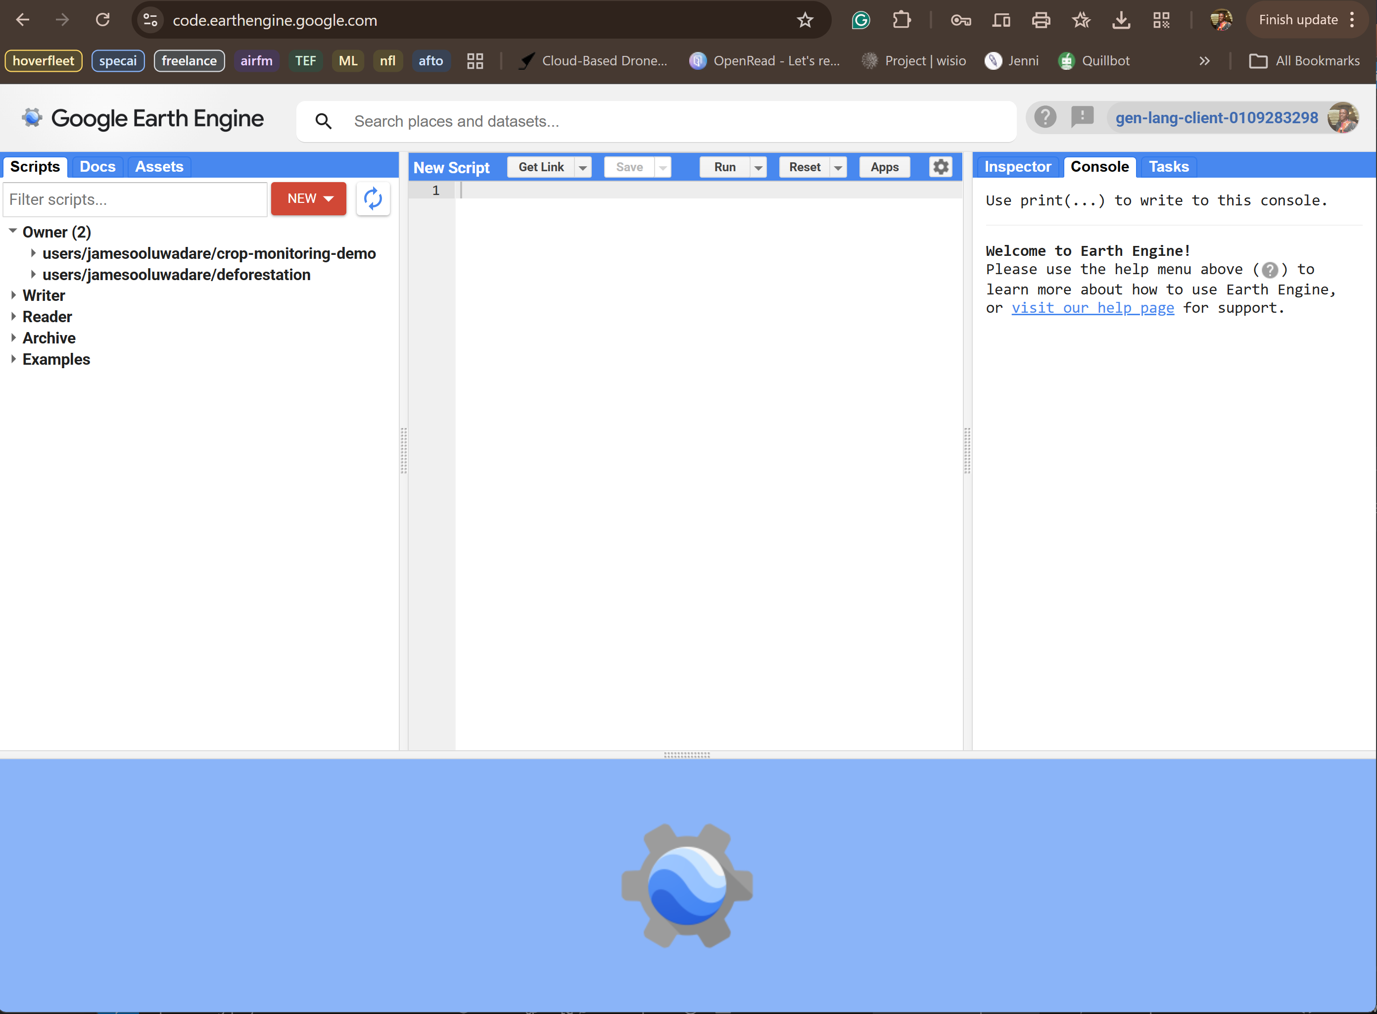Select the gen-lang-client-0109283298 project
The width and height of the screenshot is (1377, 1014).
tap(1216, 118)
